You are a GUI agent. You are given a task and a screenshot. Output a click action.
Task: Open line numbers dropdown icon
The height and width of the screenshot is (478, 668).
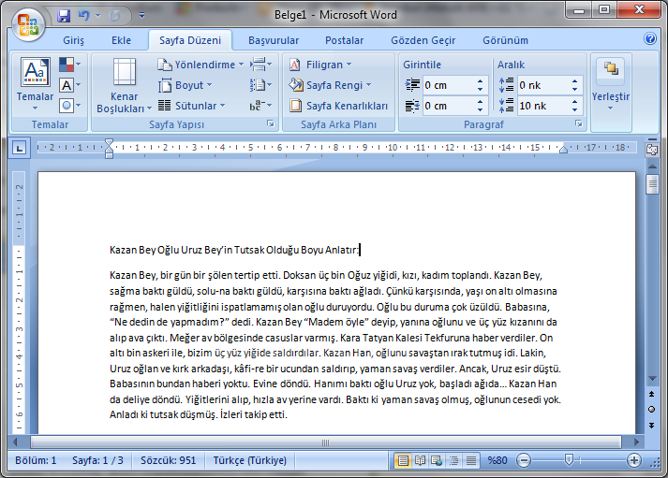[x=260, y=85]
